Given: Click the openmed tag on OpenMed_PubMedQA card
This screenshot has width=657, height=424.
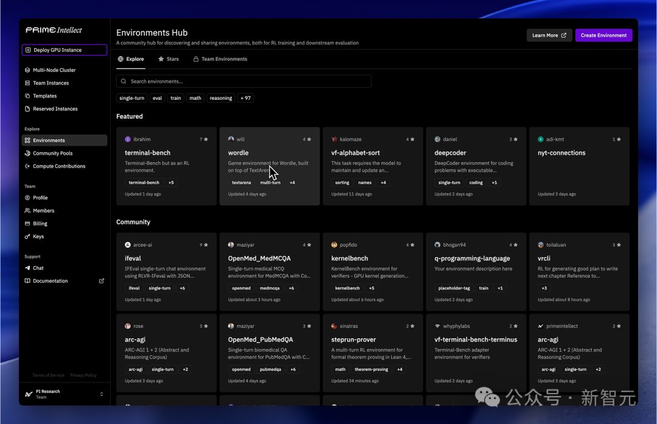Looking at the screenshot, I should [x=242, y=369].
